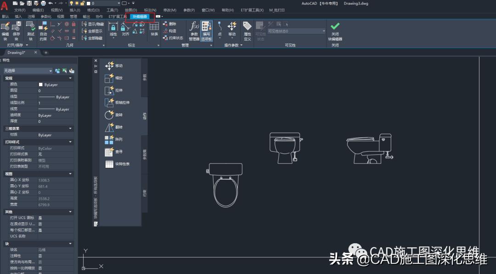Toggle auto-hide on the Block Authoring palette
The width and height of the screenshot is (496, 274).
[96, 66]
